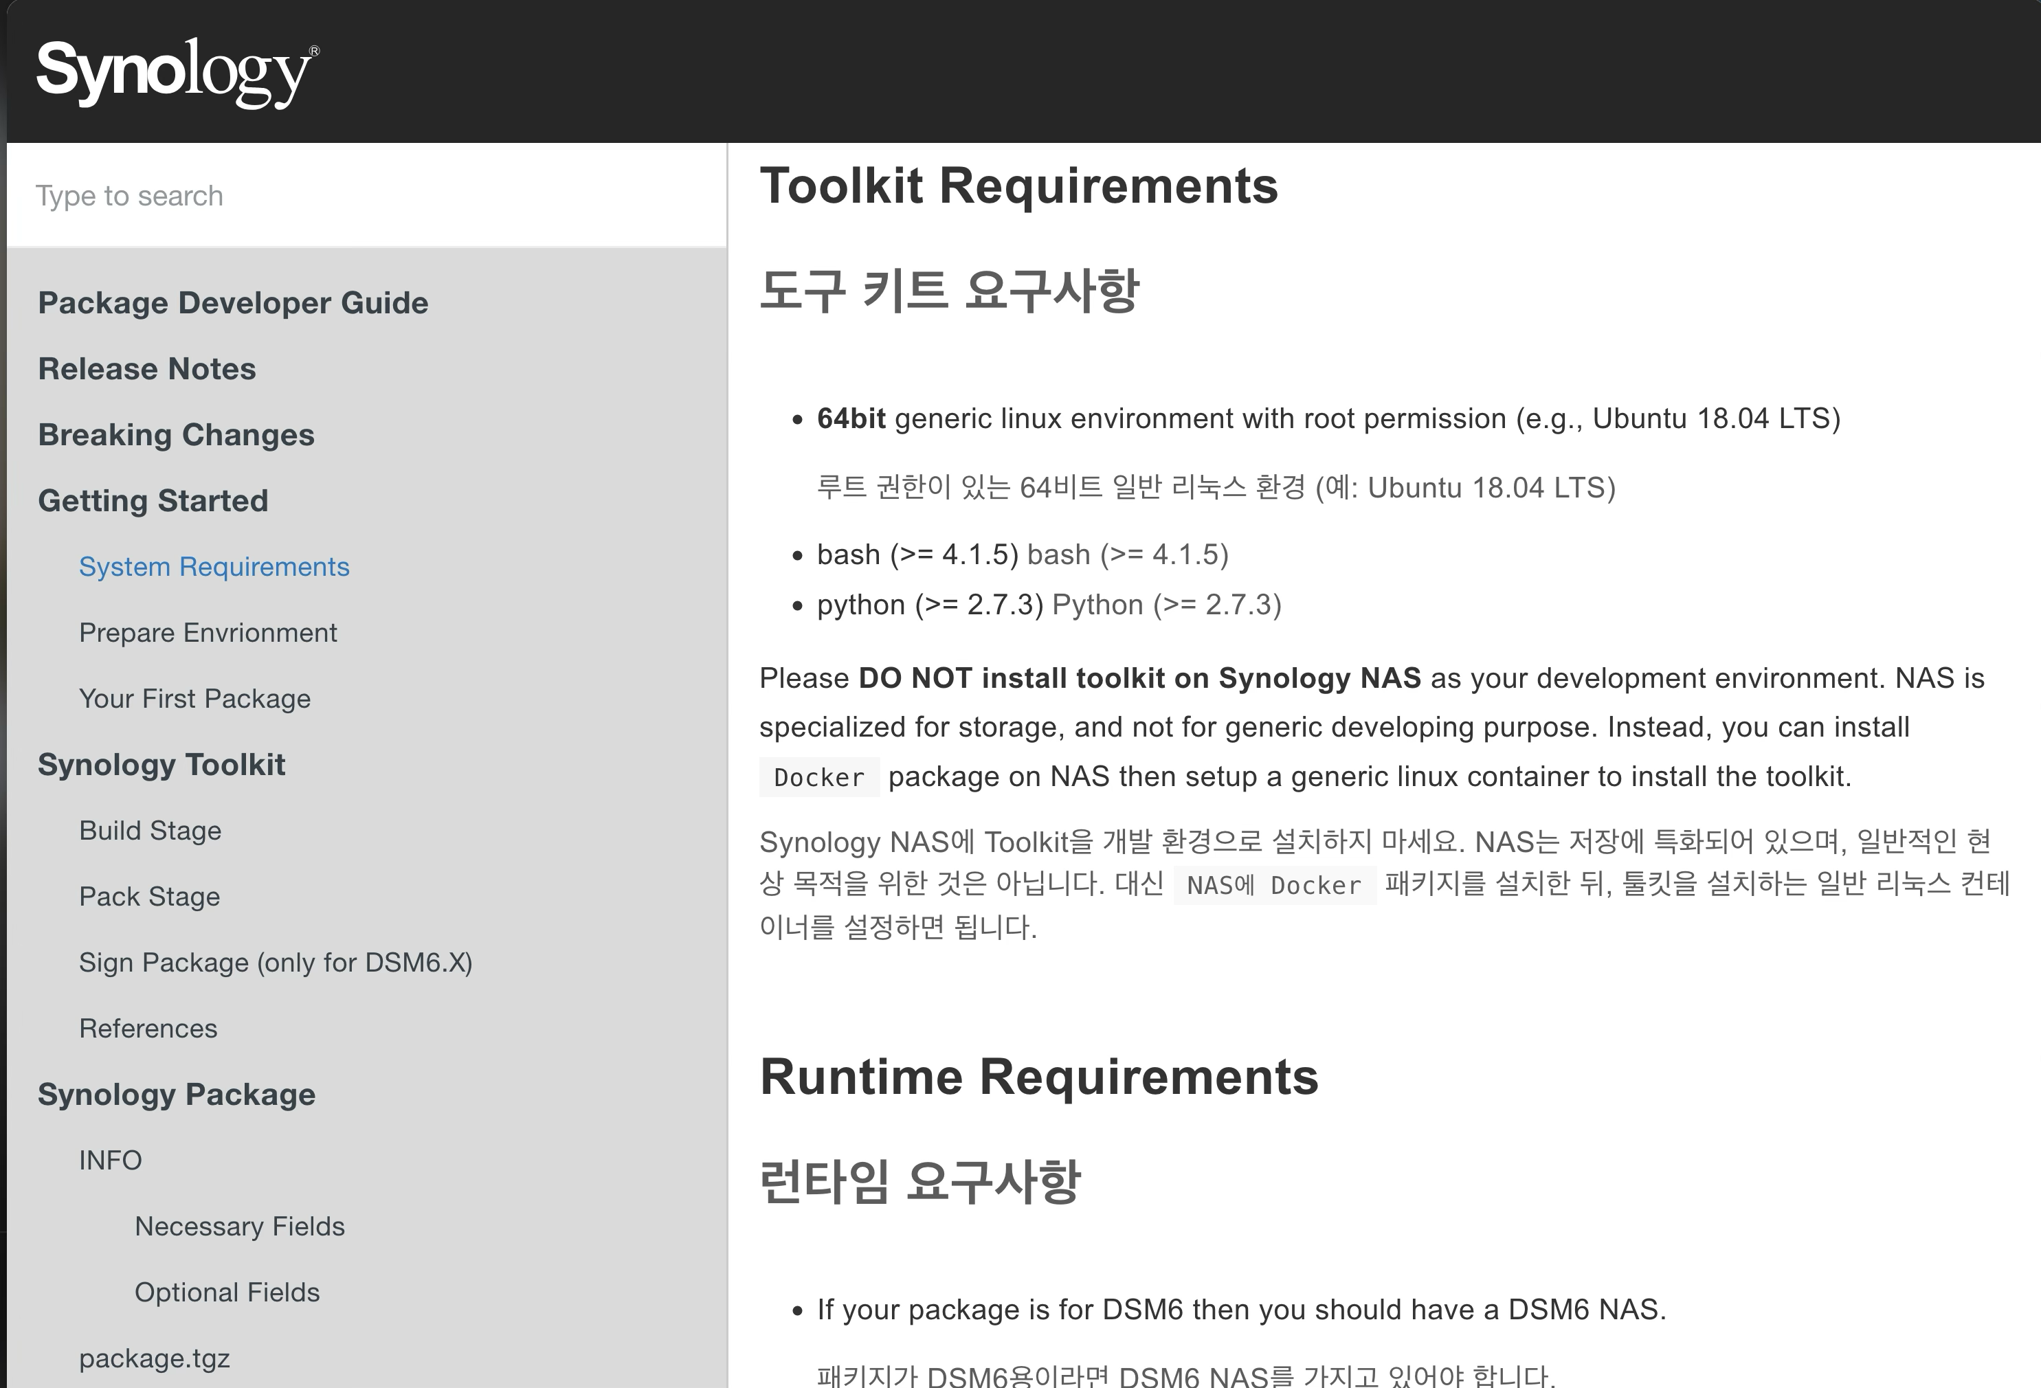Viewport: 2041px width, 1388px height.
Task: Open the INFO sidebar entry
Action: 110,1160
